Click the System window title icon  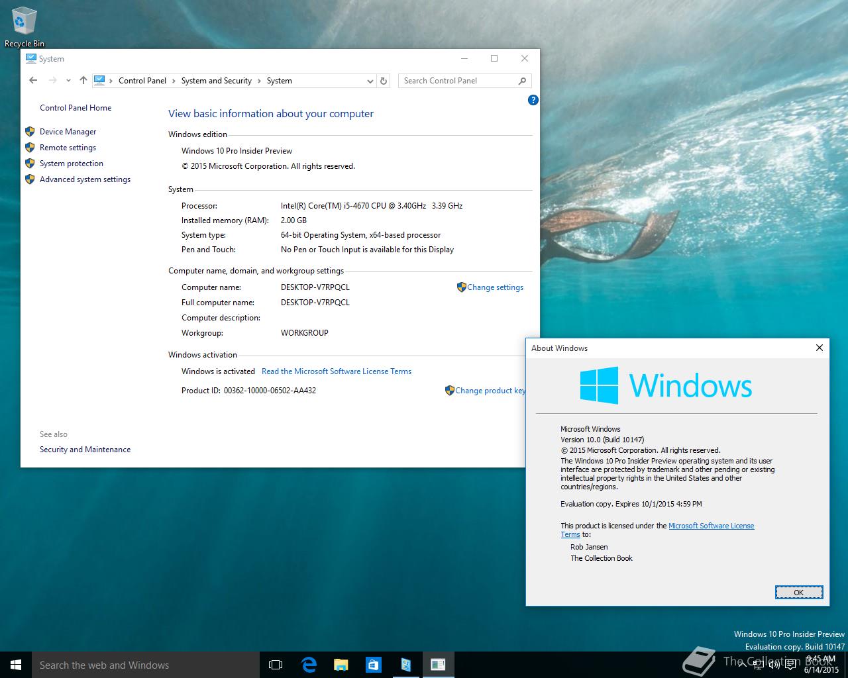tap(30, 58)
